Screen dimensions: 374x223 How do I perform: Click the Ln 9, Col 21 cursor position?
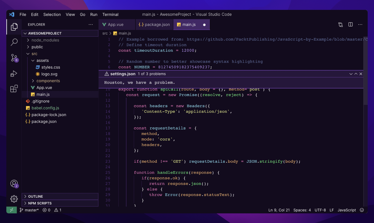[279, 210]
